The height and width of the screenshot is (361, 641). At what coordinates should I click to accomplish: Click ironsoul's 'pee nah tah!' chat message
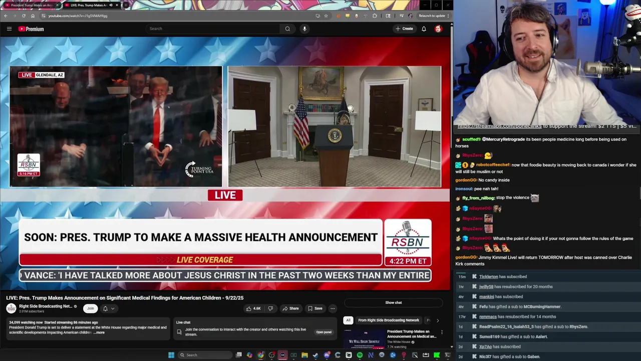click(477, 189)
